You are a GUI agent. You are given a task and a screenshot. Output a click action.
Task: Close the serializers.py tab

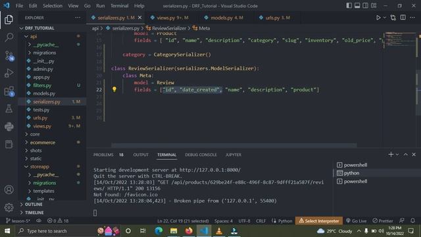[139, 18]
